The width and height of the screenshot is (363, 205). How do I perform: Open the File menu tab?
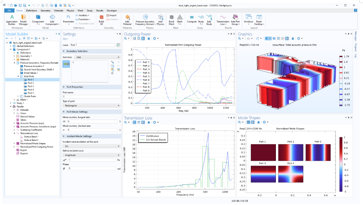pos(10,10)
